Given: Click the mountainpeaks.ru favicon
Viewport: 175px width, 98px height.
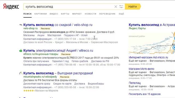Looking at the screenshot, I should pyautogui.click(x=21, y=73).
